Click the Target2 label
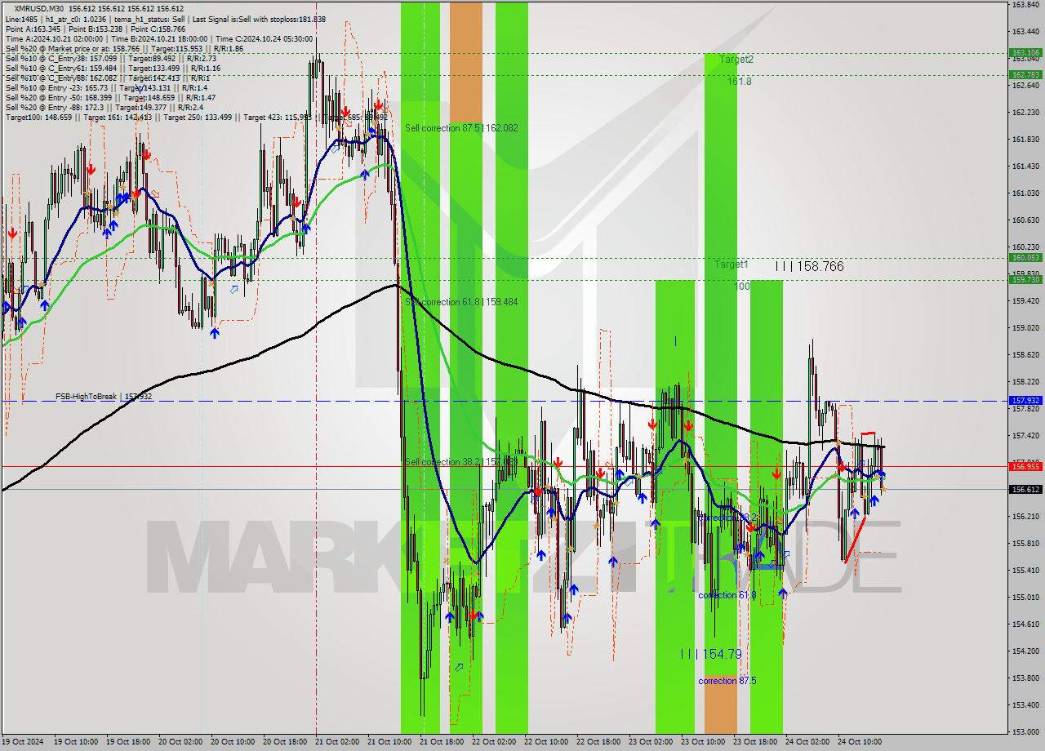This screenshot has width=1045, height=751. click(736, 60)
